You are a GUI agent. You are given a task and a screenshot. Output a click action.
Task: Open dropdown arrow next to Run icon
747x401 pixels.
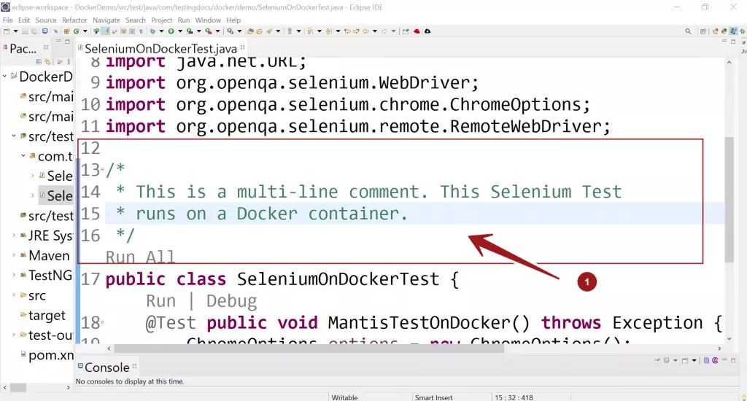pyautogui.click(x=180, y=31)
